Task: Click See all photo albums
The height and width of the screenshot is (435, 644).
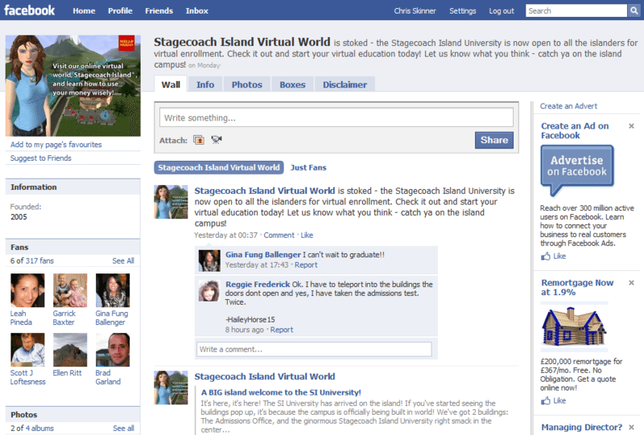Action: click(124, 428)
